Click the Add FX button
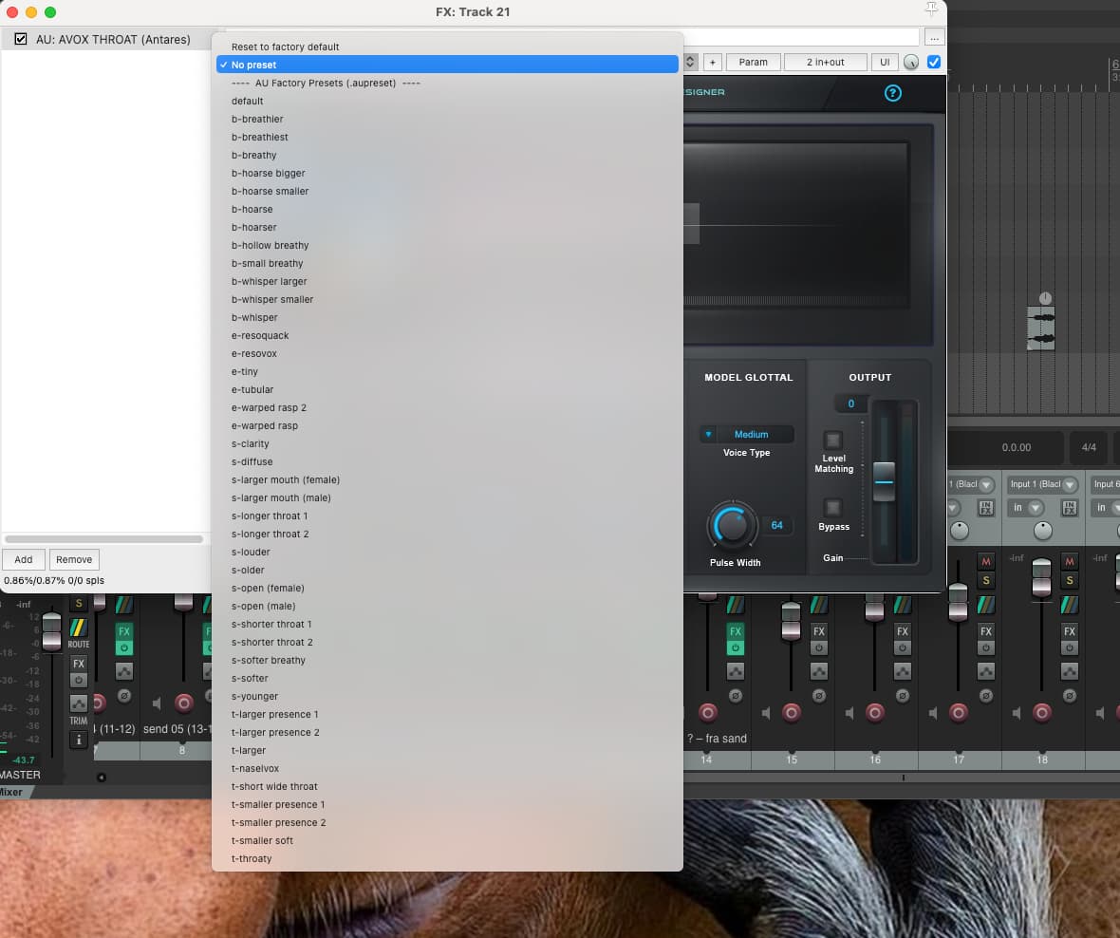1120x938 pixels. point(24,559)
